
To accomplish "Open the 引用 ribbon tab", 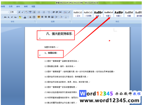I will tap(11, 6).
